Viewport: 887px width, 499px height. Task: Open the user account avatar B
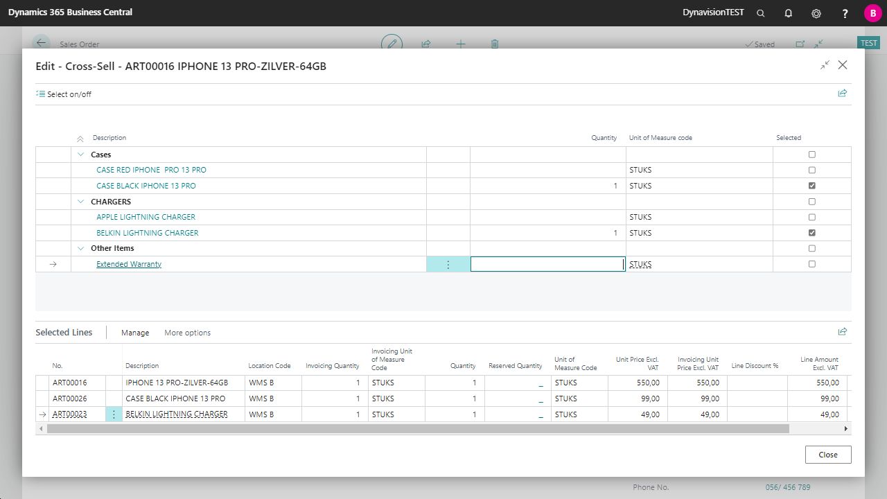point(872,13)
